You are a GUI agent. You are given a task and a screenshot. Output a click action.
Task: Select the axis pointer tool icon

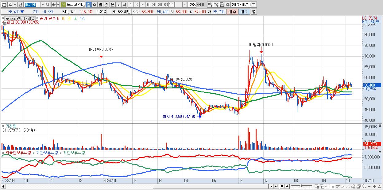(333, 187)
